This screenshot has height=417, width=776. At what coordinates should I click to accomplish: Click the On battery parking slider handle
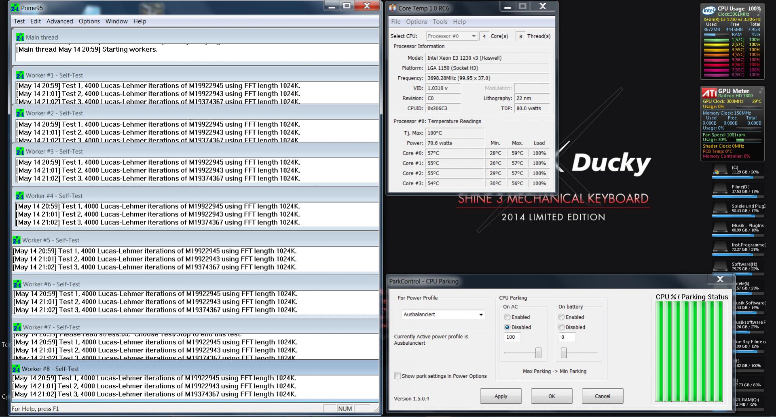click(564, 353)
